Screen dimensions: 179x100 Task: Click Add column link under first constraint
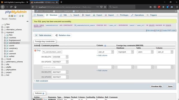(x=102, y=56)
